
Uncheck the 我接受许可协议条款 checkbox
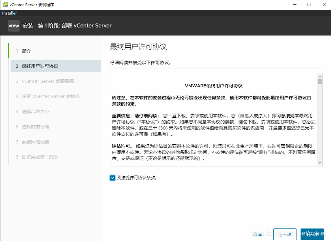point(112,178)
